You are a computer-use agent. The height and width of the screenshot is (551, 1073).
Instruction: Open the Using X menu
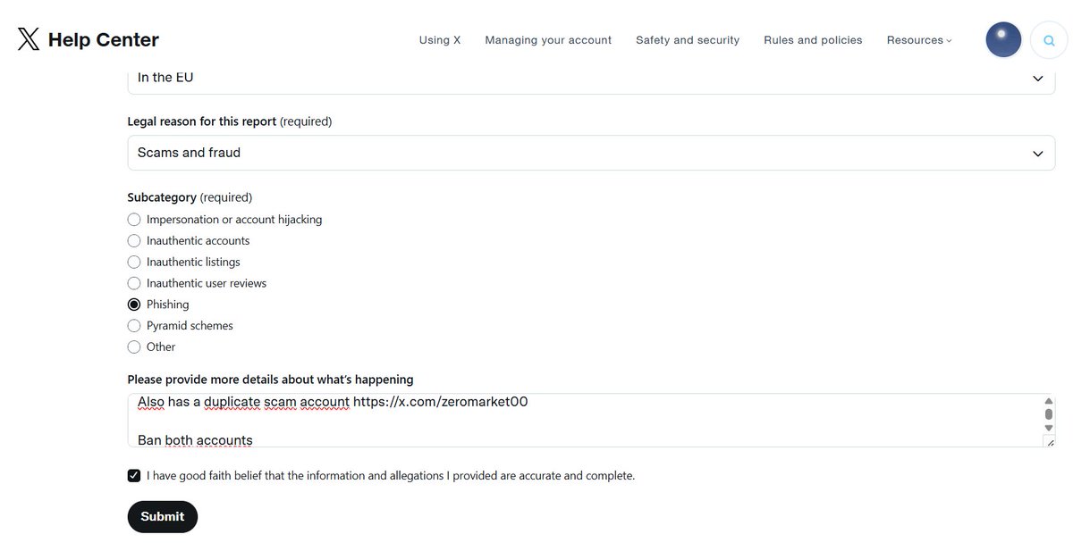[x=440, y=40]
